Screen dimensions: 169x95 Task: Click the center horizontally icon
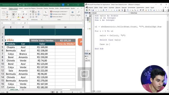click(33, 14)
